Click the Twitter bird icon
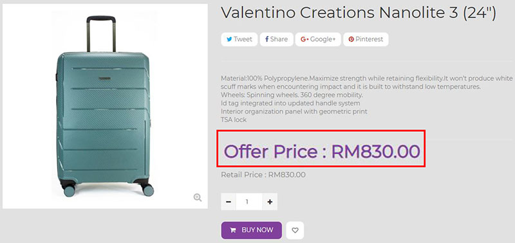This screenshot has width=515, height=243. (x=229, y=39)
